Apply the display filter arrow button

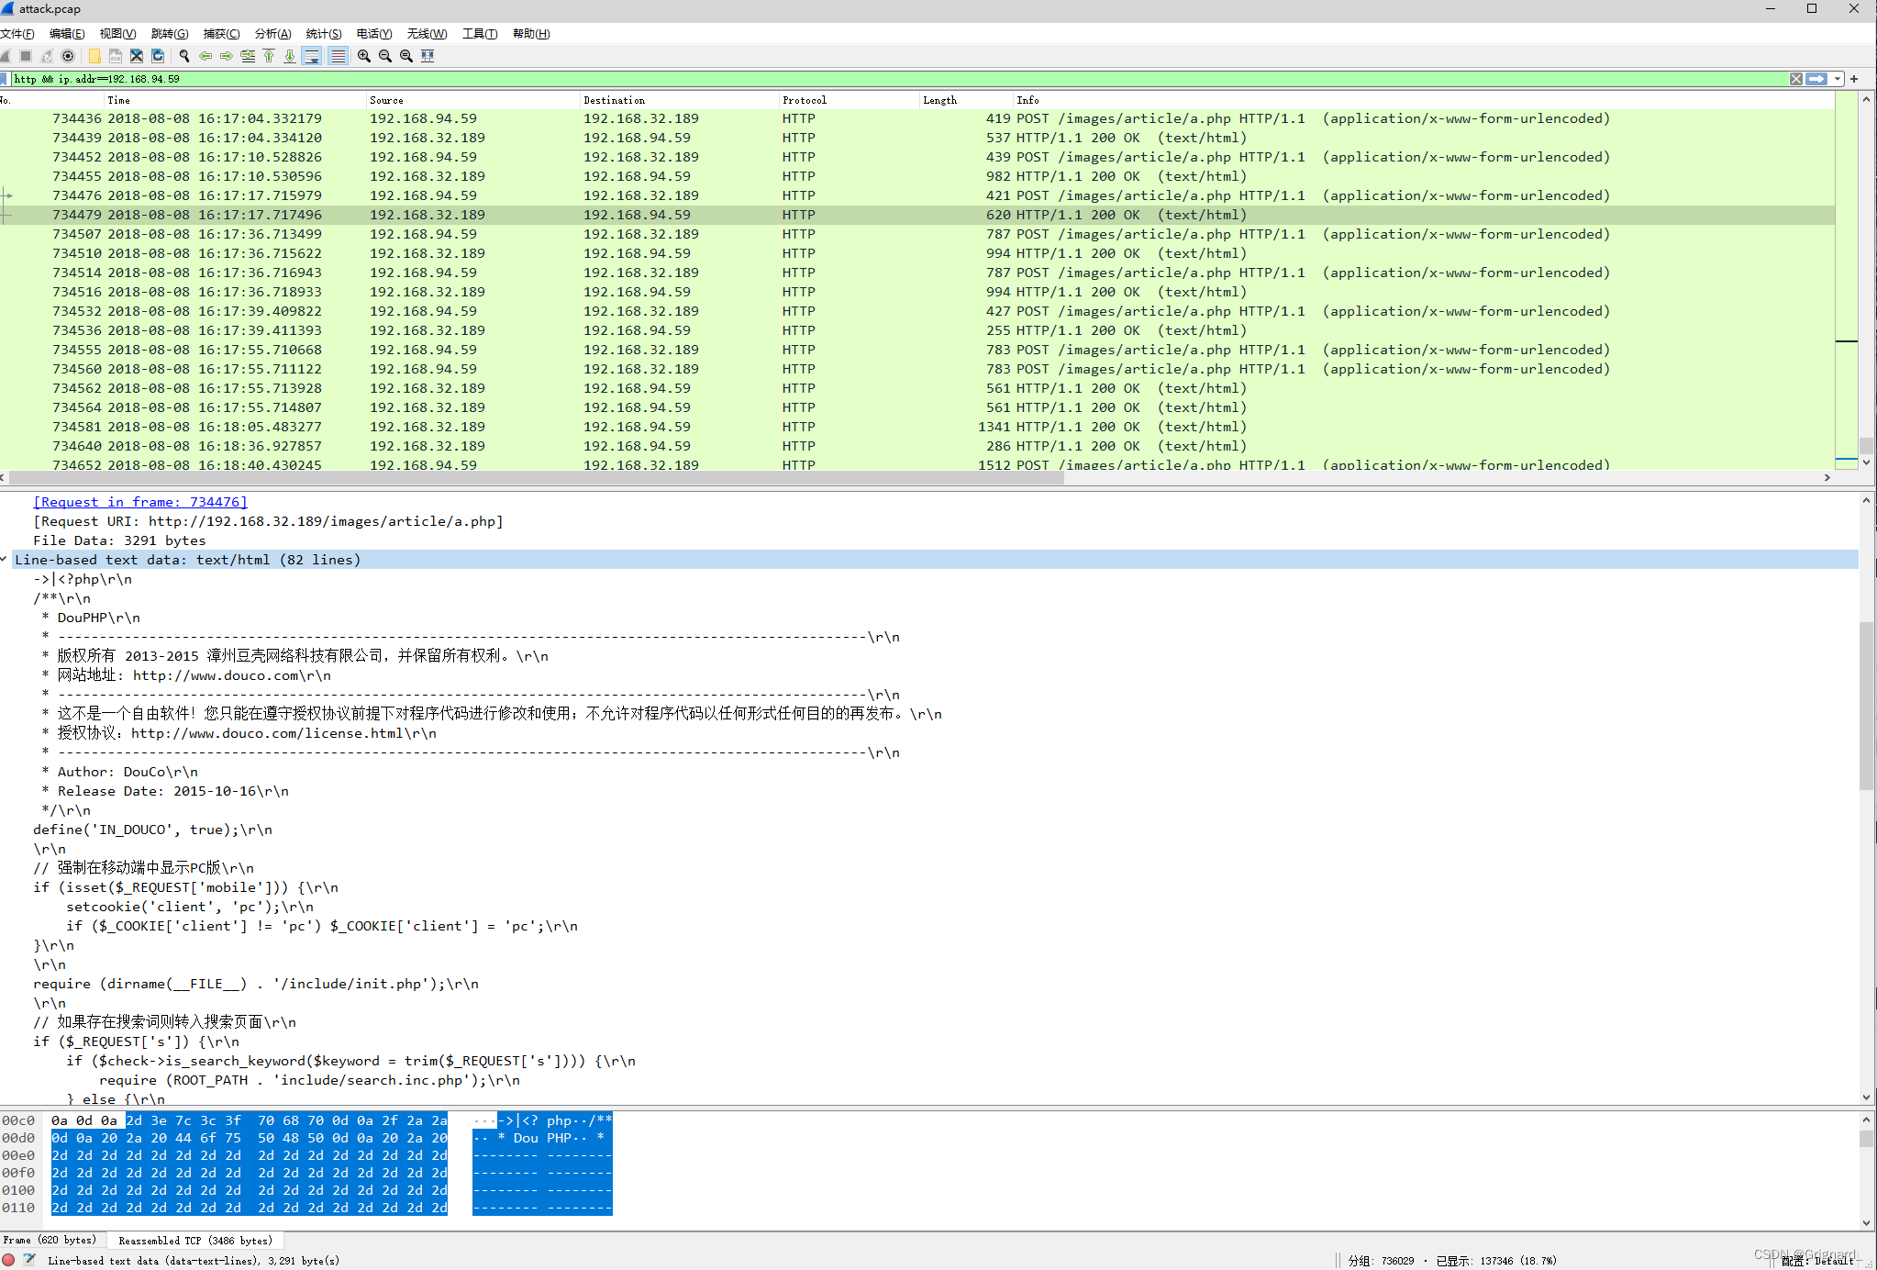tap(1816, 79)
